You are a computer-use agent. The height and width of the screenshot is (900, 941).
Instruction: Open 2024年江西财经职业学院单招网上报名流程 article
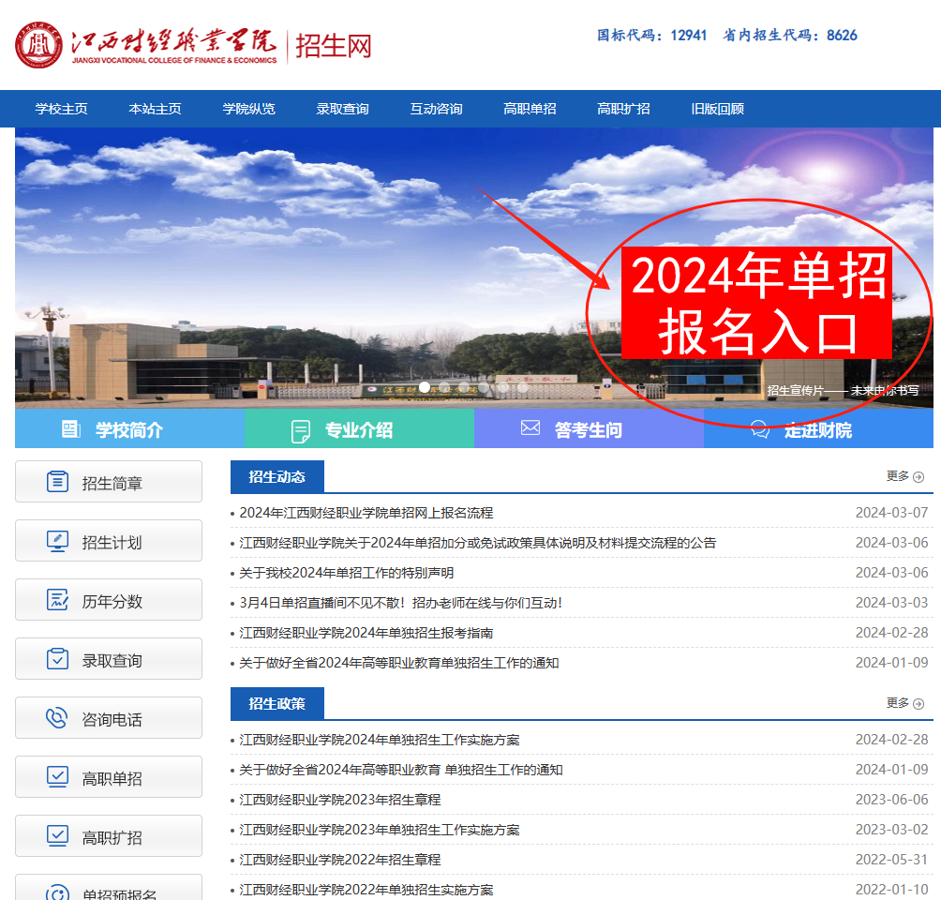pos(366,513)
